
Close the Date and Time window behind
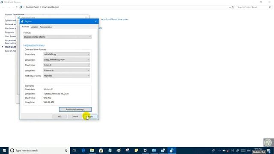(86, 18)
